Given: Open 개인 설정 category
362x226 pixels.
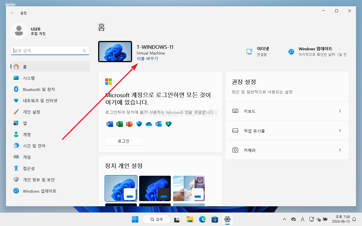Looking at the screenshot, I should tap(50, 112).
